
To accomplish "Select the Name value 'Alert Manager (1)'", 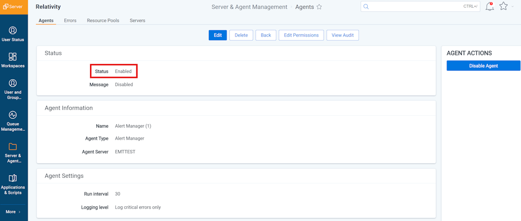I will tap(133, 126).
